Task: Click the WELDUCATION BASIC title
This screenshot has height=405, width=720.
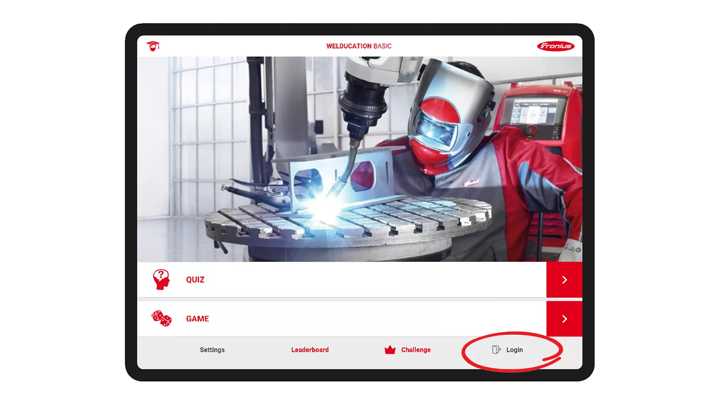Action: (359, 46)
